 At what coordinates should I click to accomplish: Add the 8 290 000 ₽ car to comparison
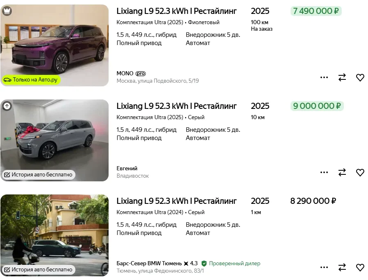pyautogui.click(x=342, y=267)
